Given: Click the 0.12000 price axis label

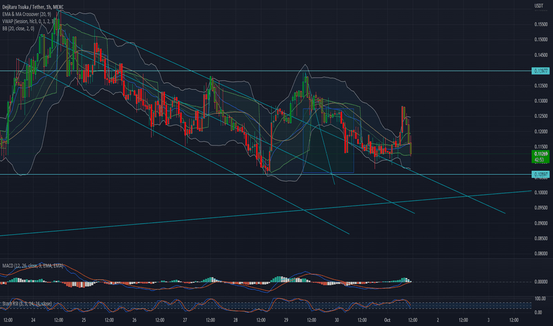Looking at the screenshot, I should (x=541, y=132).
